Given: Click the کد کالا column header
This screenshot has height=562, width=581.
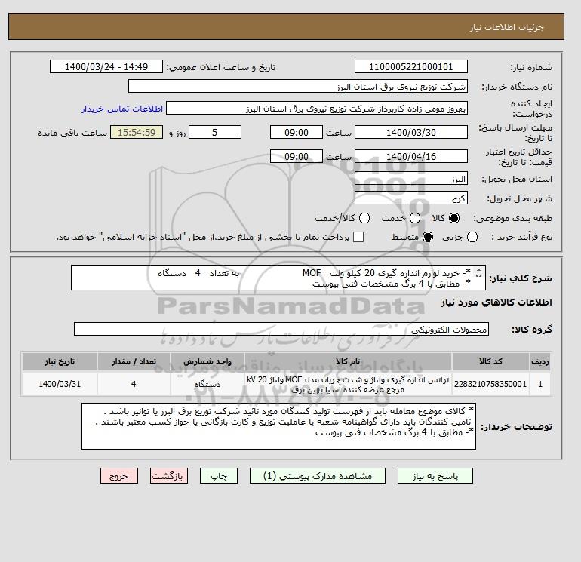Looking at the screenshot, I should click(490, 361).
